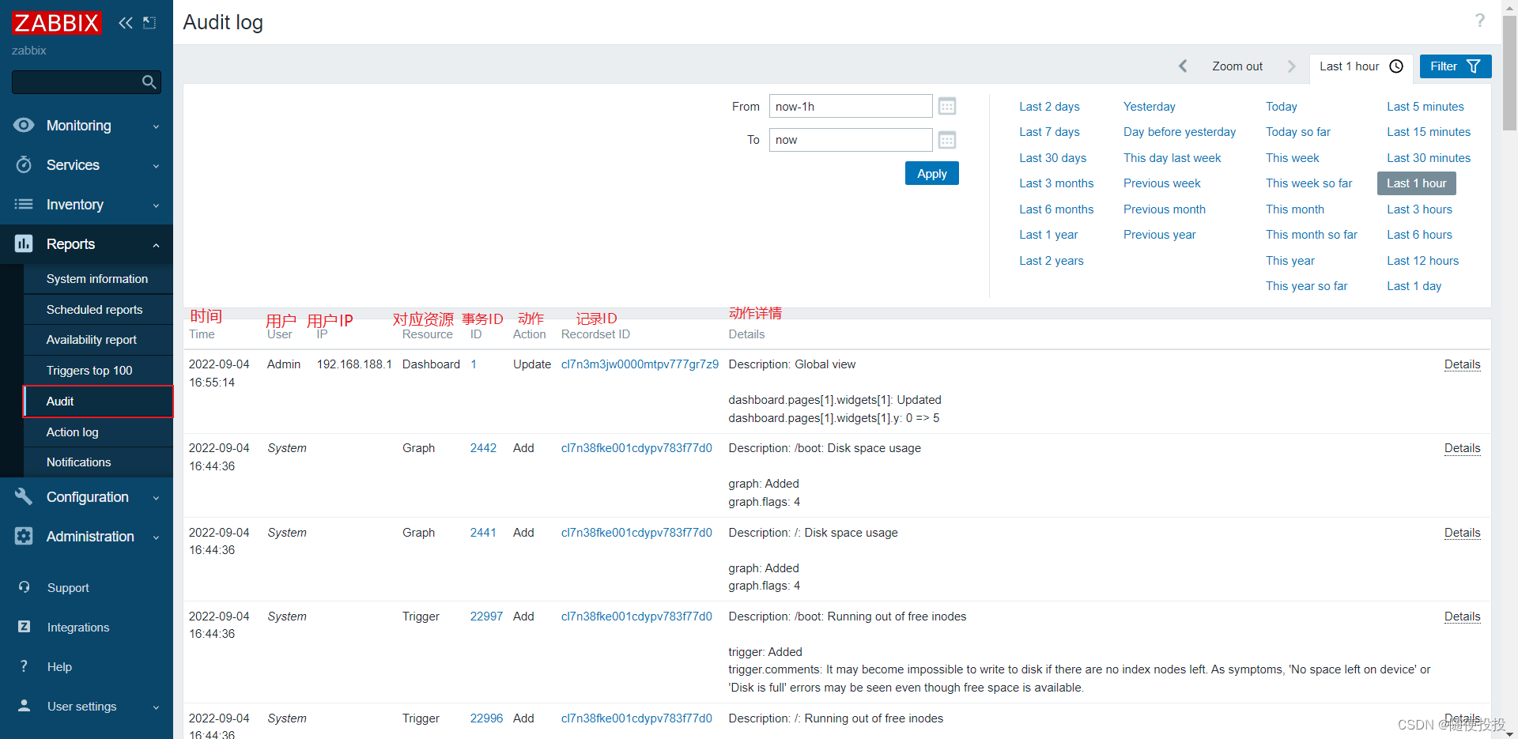Image resolution: width=1518 pixels, height=739 pixels.
Task: Click the Help question mark icon in sidebar
Action: (24, 666)
